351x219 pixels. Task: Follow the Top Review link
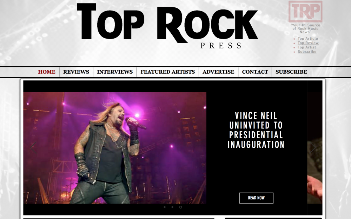[308, 43]
